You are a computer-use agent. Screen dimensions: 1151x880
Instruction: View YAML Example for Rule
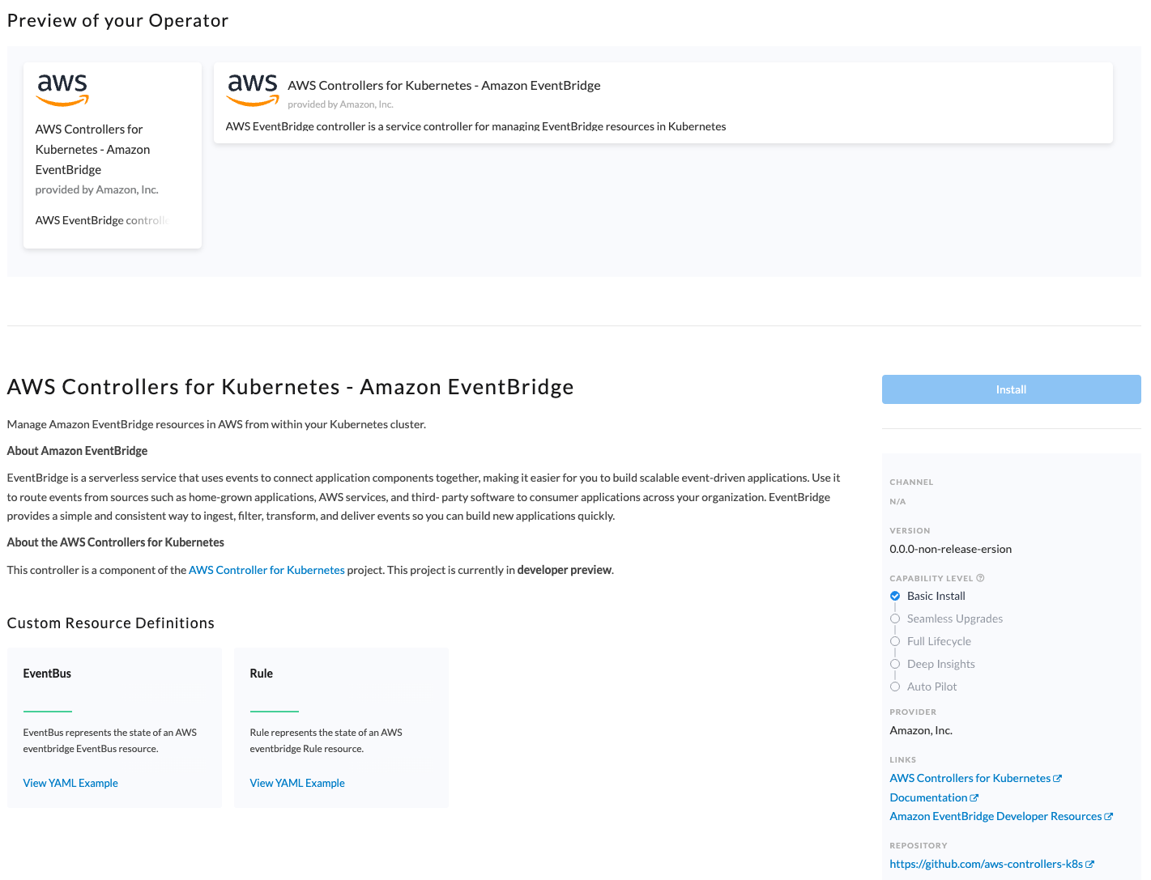point(297,783)
